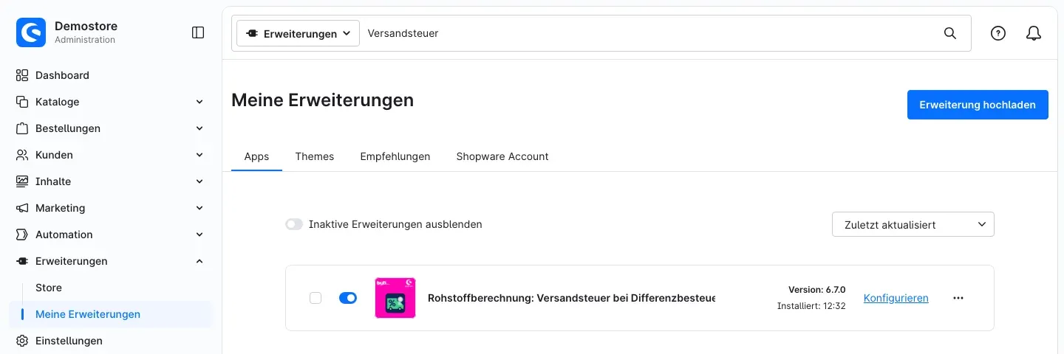Open the three-dot menu for Rohstoffberechnung

(x=958, y=298)
